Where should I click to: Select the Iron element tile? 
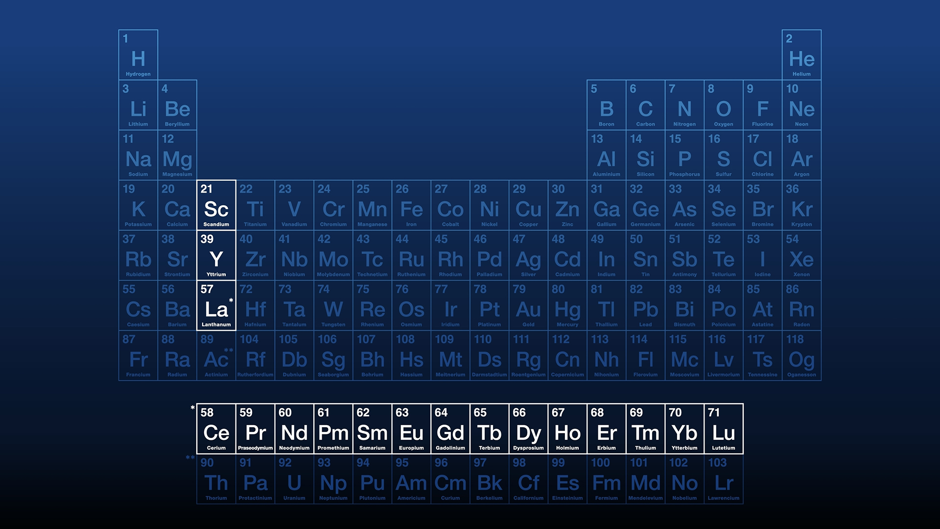click(x=411, y=205)
